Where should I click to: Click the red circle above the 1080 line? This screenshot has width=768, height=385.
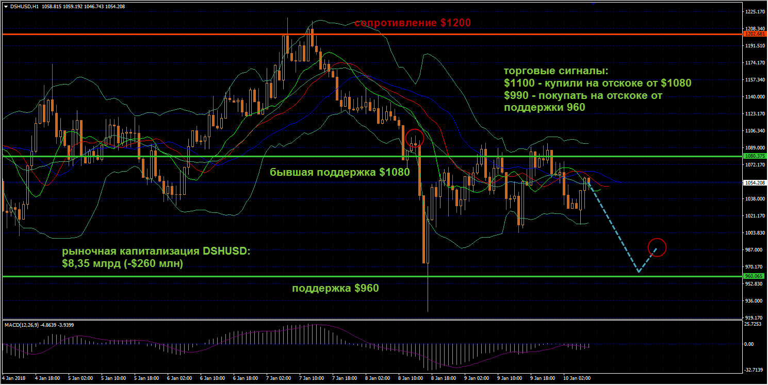coord(415,138)
